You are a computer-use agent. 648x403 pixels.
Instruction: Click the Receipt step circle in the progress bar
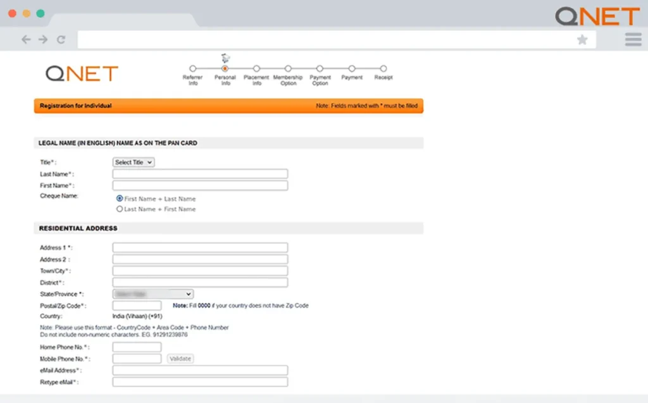pos(383,70)
